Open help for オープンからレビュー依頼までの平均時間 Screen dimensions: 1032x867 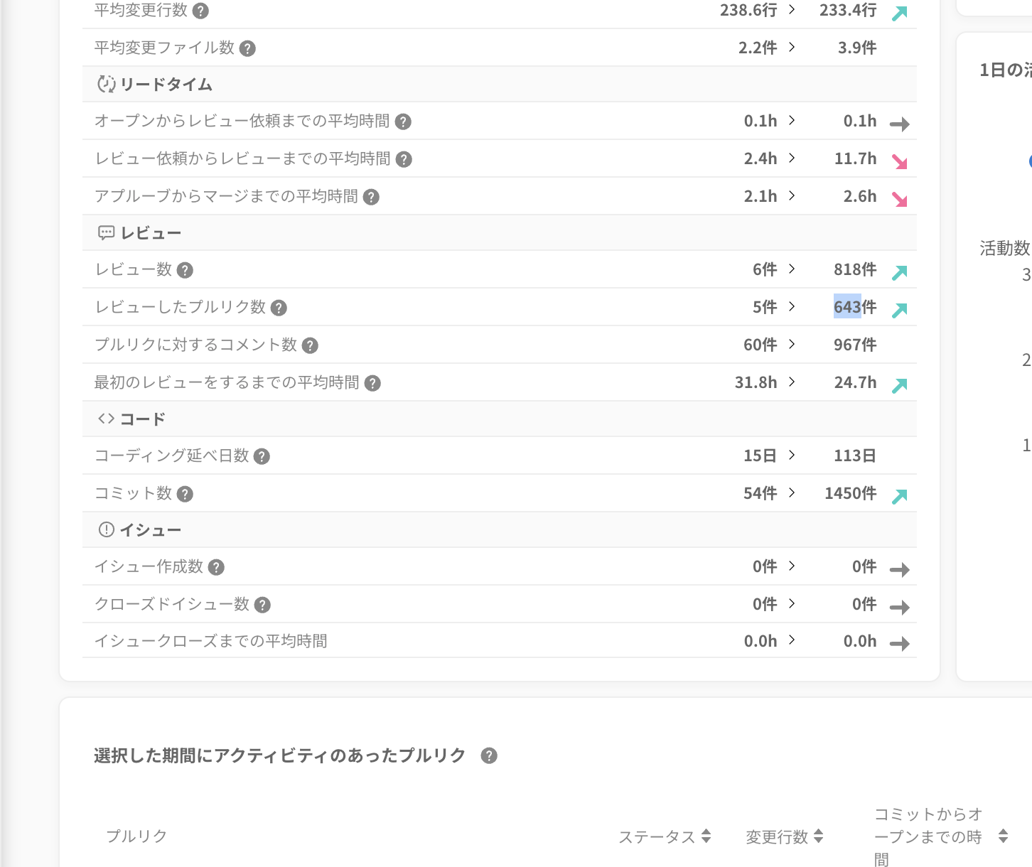coord(403,122)
